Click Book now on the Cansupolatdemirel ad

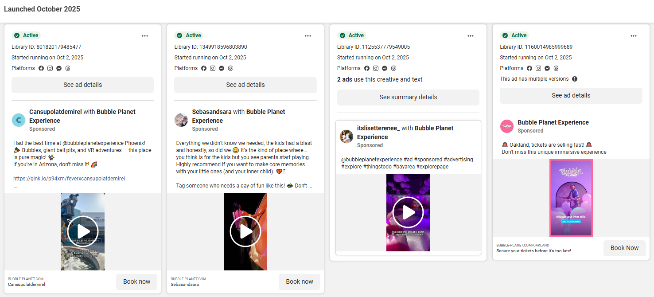click(x=136, y=281)
